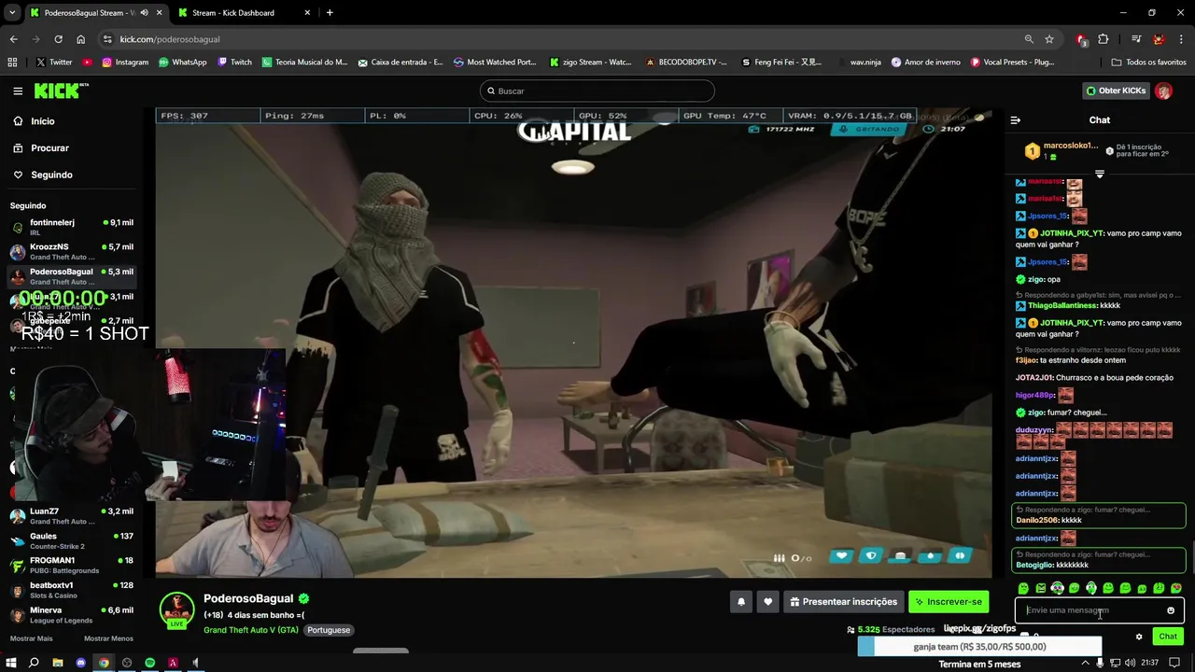Expand list with Mostrar Mais
This screenshot has height=672, width=1195.
[31, 638]
